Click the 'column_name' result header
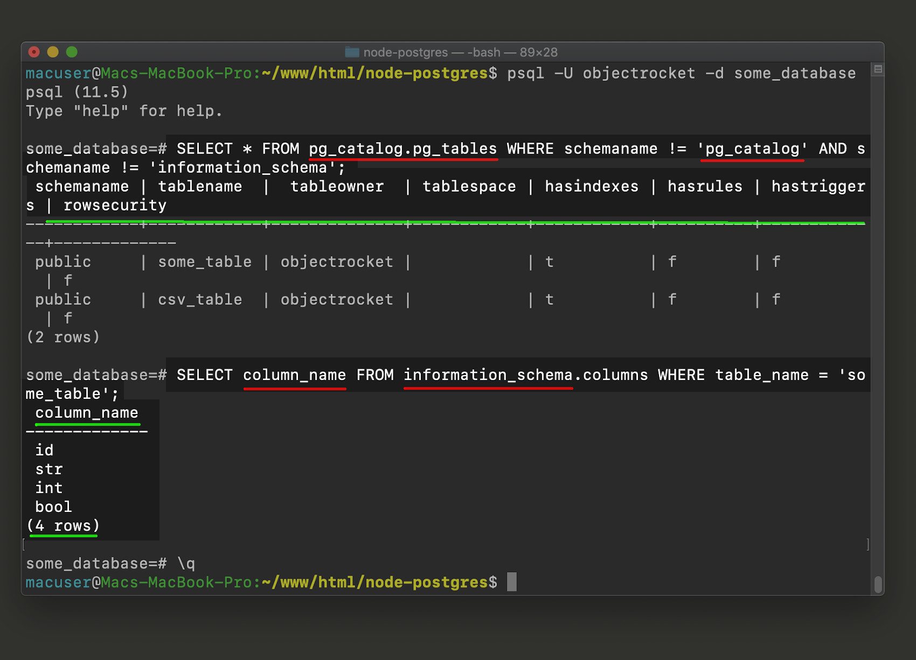Viewport: 916px width, 660px height. pos(87,413)
